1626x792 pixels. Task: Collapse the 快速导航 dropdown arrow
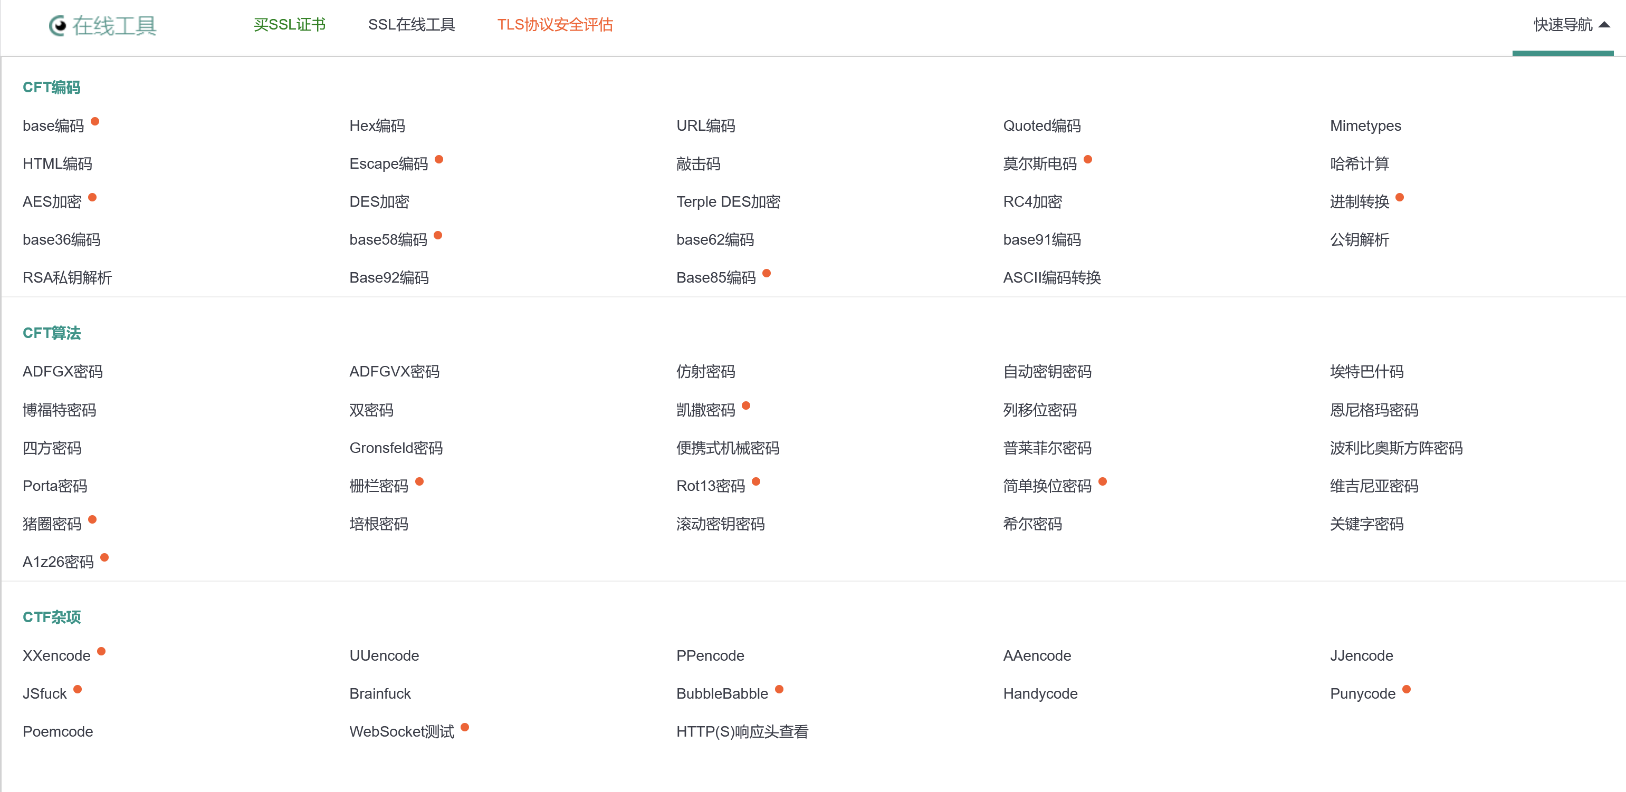pos(1604,25)
